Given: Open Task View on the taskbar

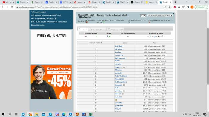Looking at the screenshot, I should [16, 114].
